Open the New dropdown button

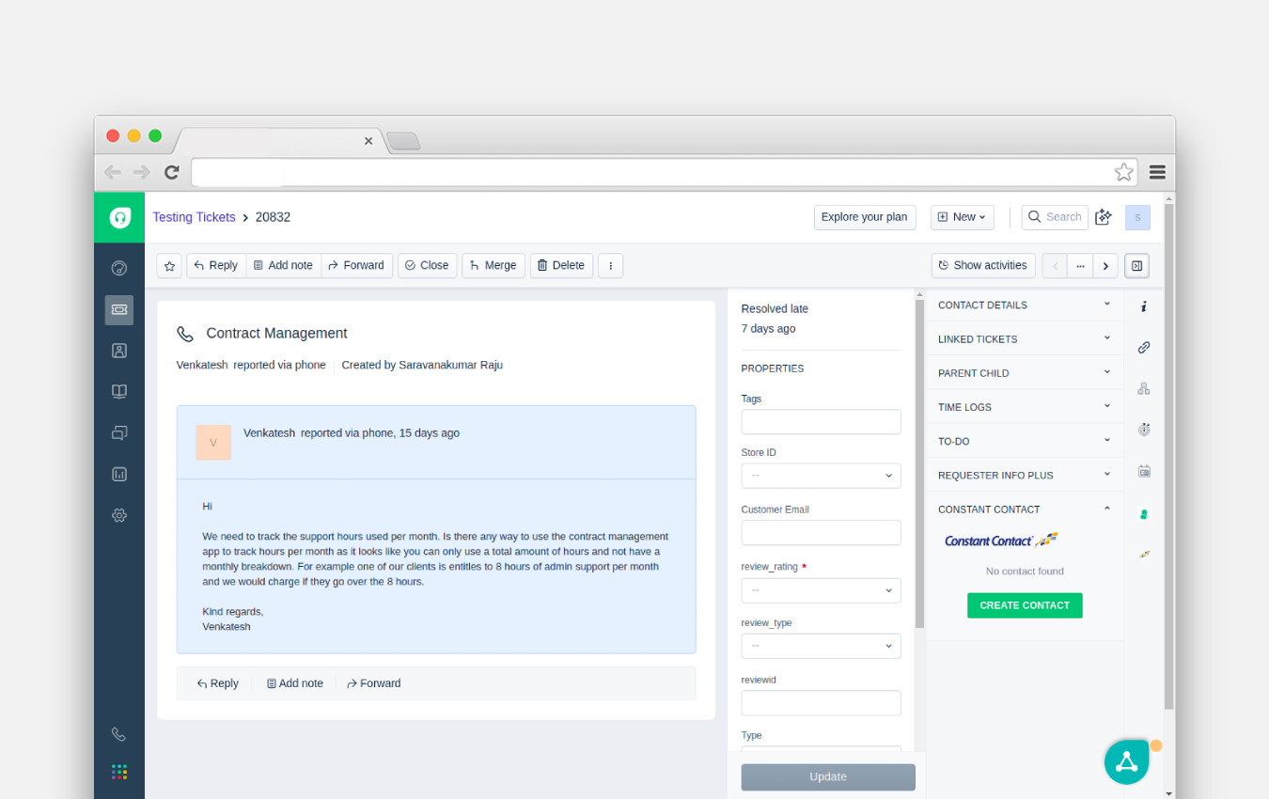(963, 217)
